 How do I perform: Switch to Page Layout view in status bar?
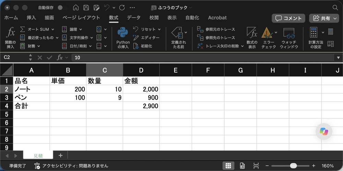pyautogui.click(x=242, y=166)
